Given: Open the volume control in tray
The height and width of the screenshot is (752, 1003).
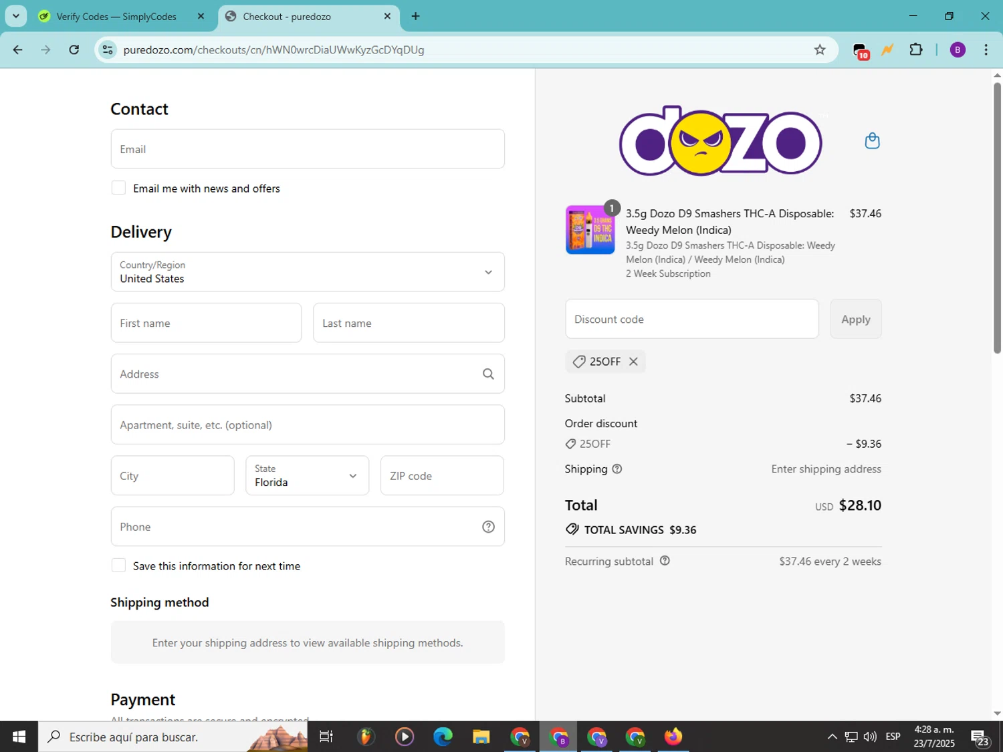Looking at the screenshot, I should pos(870,737).
